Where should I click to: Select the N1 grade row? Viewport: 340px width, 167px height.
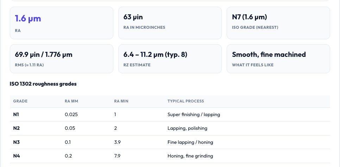[170, 114]
